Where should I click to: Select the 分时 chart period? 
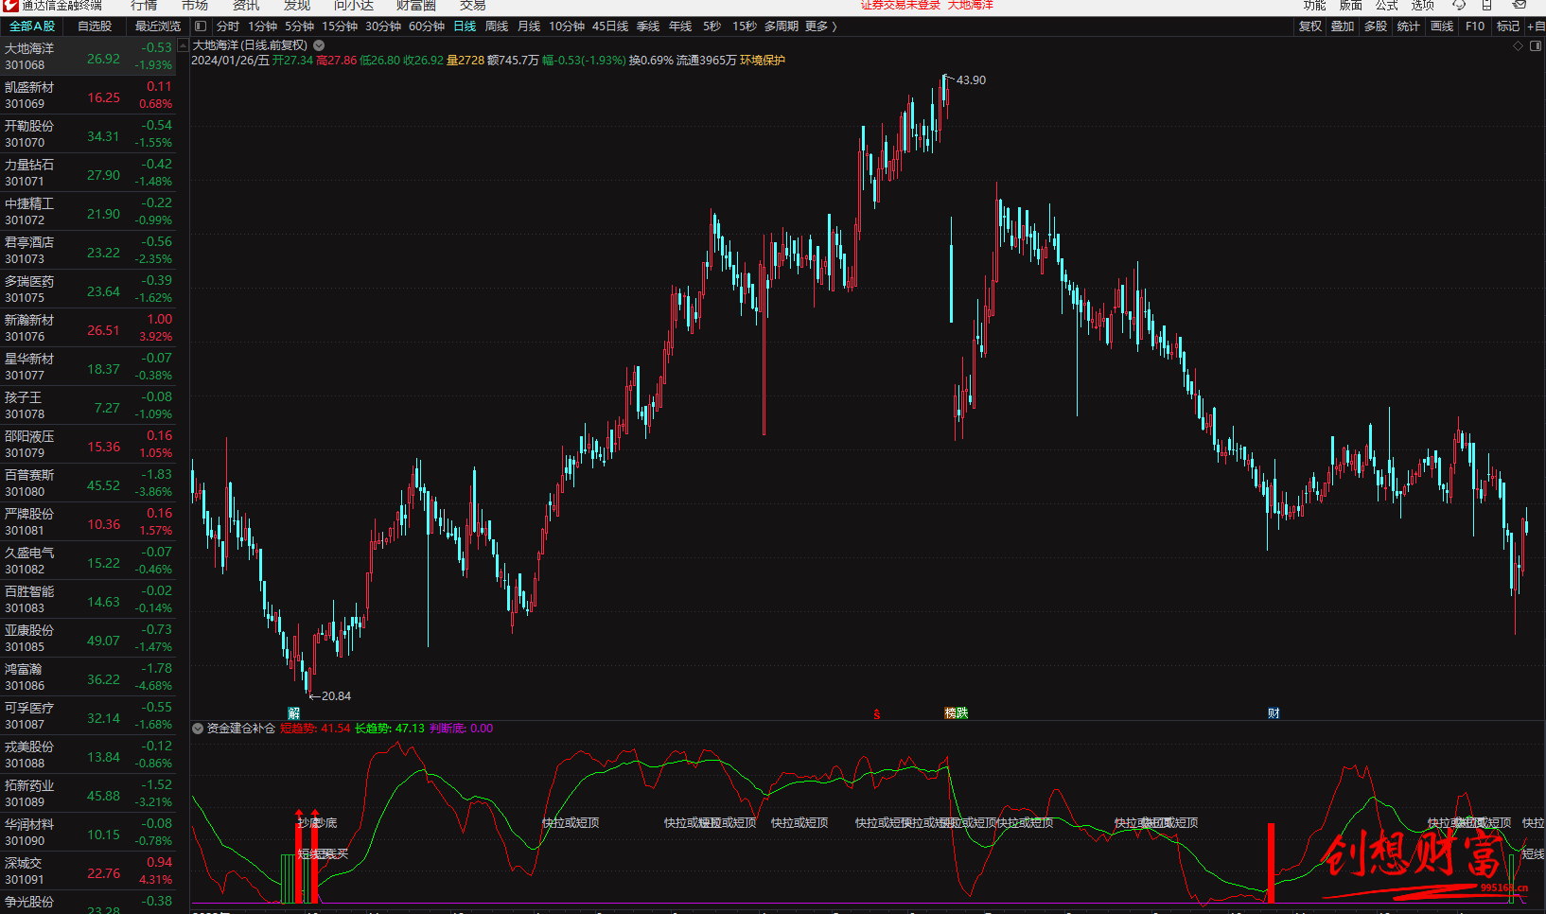tap(228, 26)
